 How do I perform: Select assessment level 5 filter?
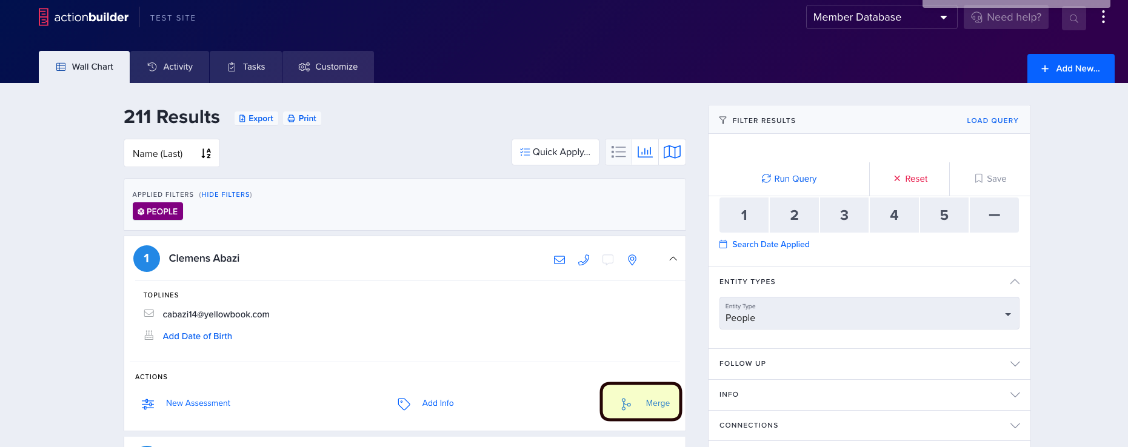944,215
